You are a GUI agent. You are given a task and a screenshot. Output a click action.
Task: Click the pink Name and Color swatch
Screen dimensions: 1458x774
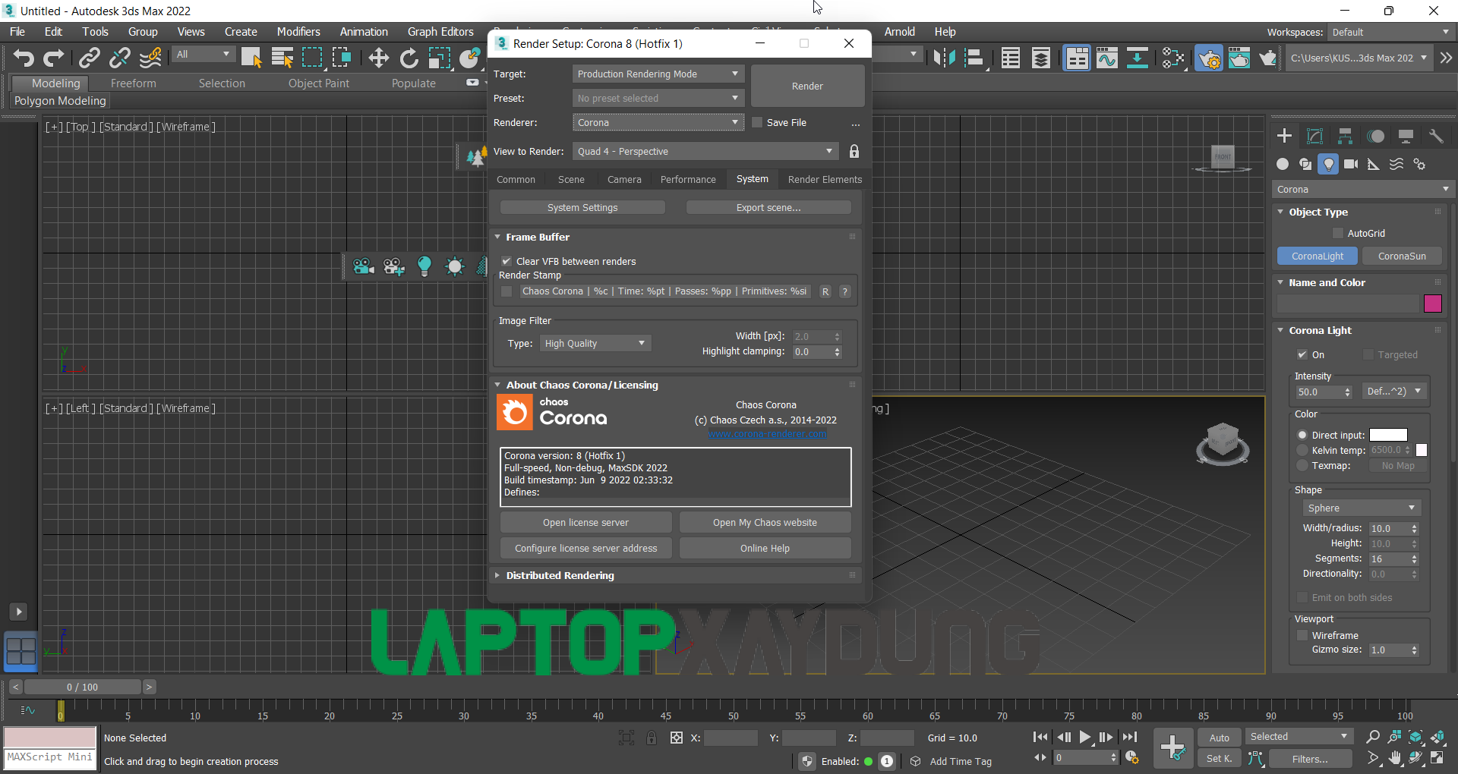[x=1432, y=304]
